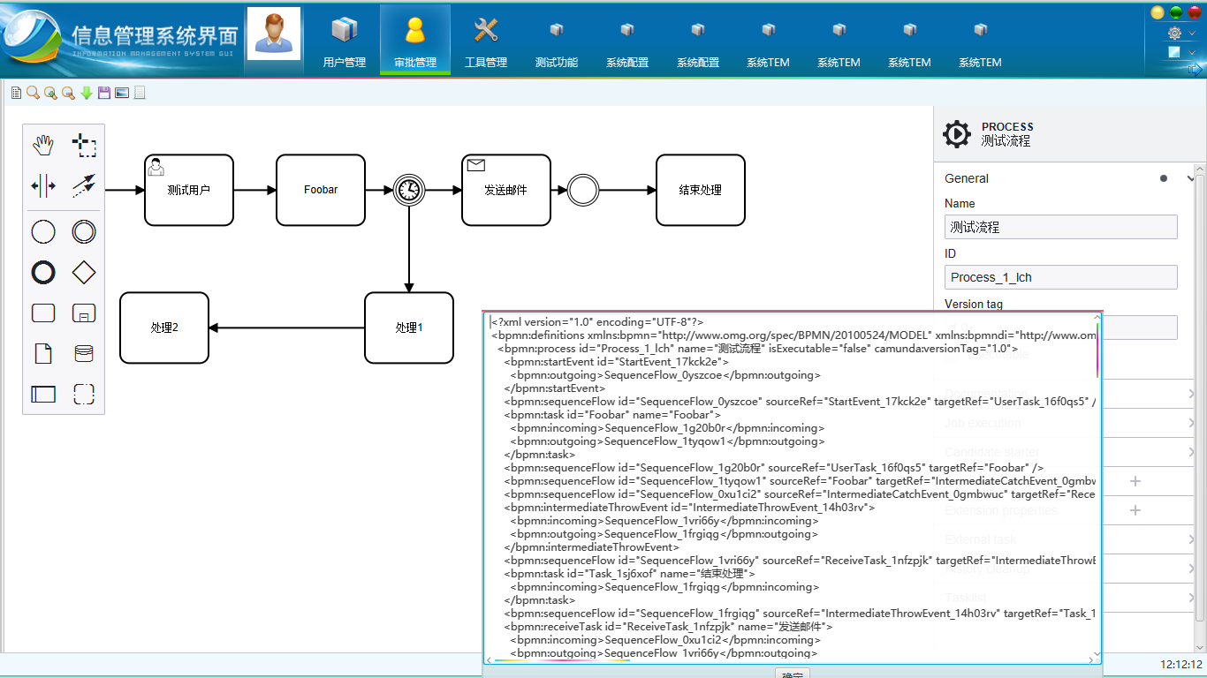Pick the start event circle in palette
This screenshot has width=1207, height=678.
coord(43,232)
